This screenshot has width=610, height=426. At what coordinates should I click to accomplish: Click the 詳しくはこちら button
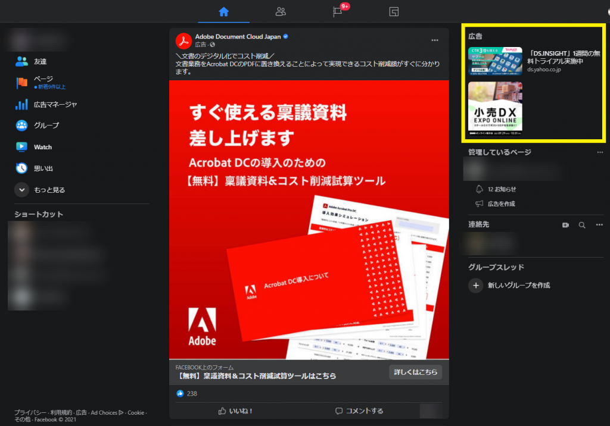[415, 372]
